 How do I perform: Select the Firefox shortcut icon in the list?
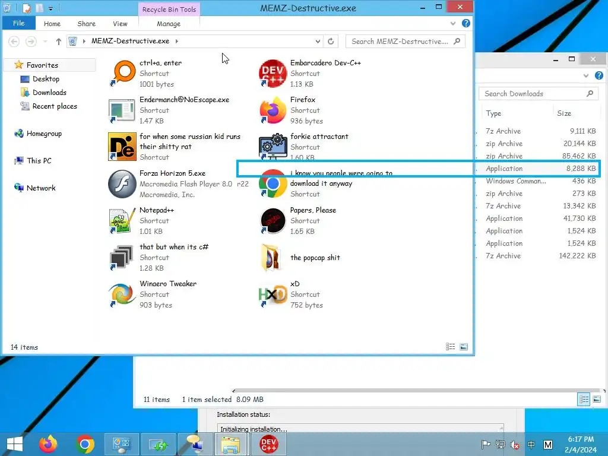pyautogui.click(x=273, y=110)
